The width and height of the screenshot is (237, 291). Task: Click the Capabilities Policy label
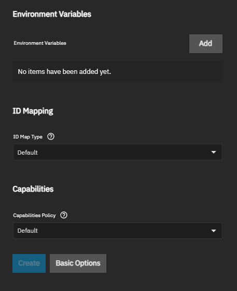pyautogui.click(x=34, y=216)
